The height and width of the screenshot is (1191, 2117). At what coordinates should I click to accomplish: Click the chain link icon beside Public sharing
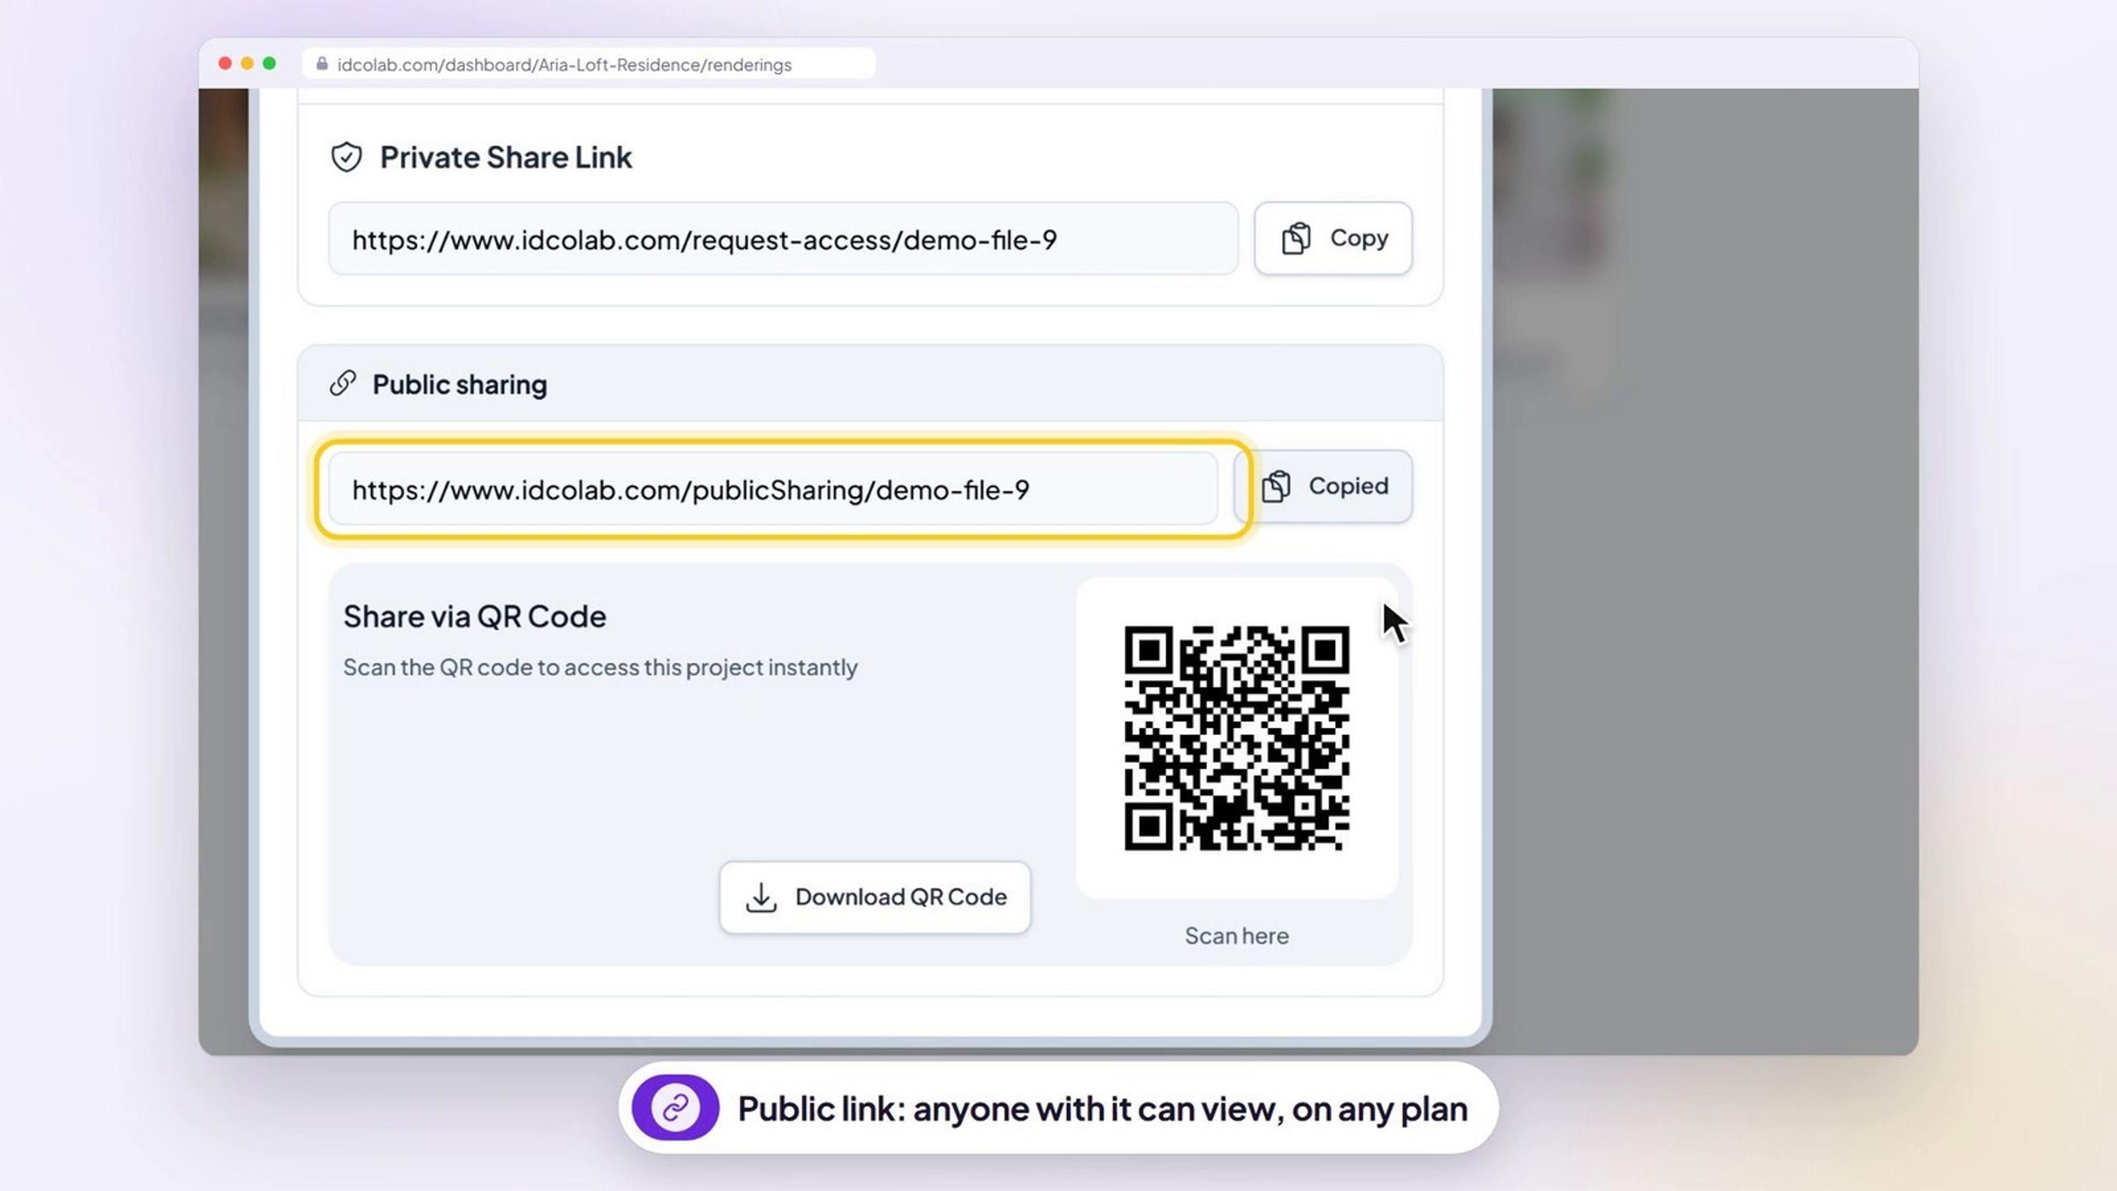tap(343, 383)
